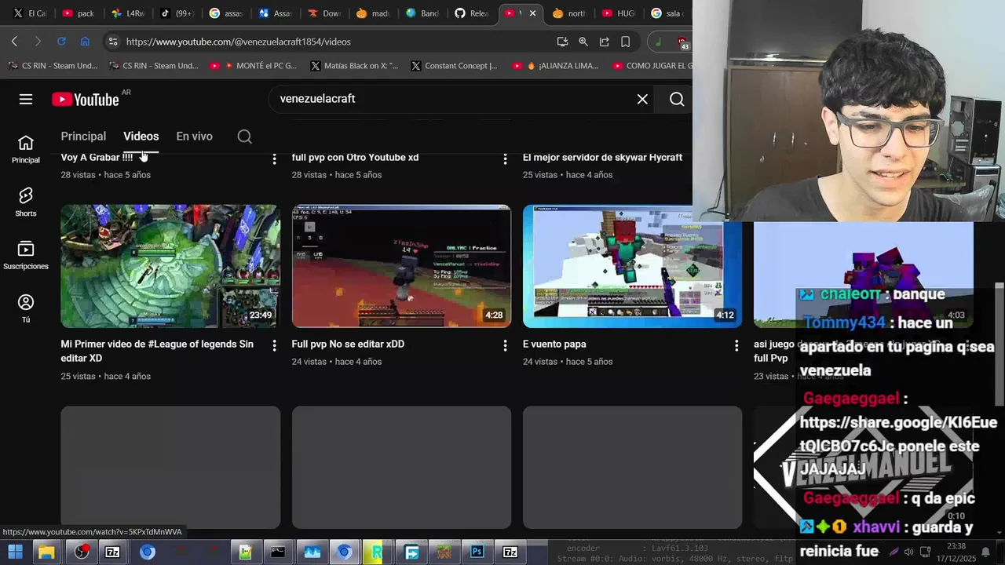1005x565 pixels.
Task: Open the 'Full pvp No se editar xDD' title
Action: pyautogui.click(x=348, y=344)
